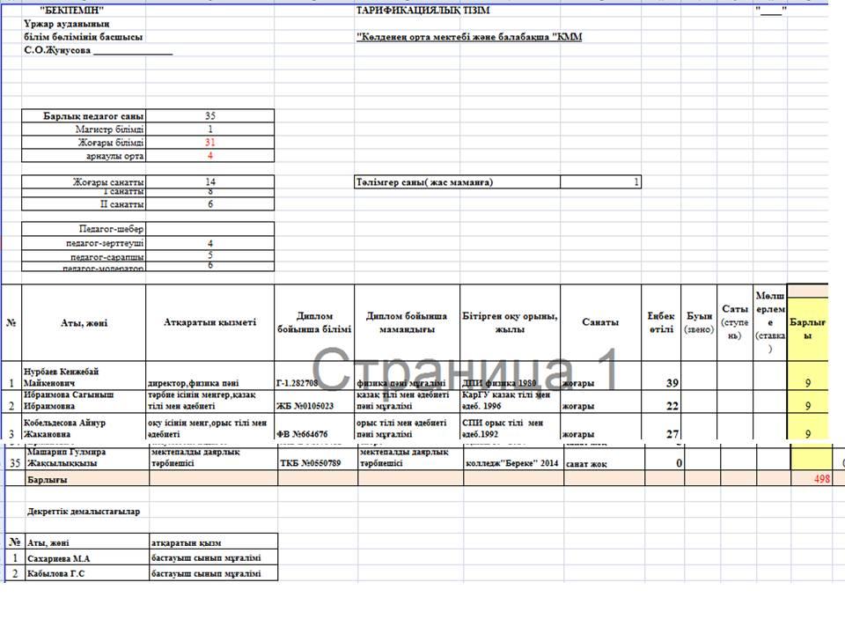Select Нурбаев Кенжебай Майкенович name cell
This screenshot has height=634, width=845.
coord(84,376)
